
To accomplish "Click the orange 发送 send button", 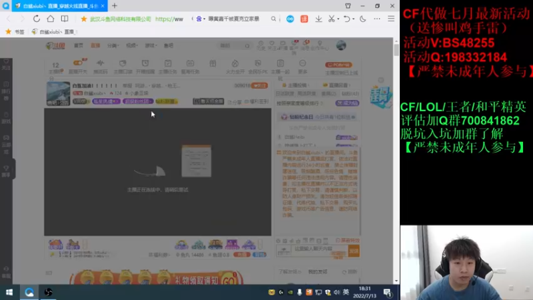I will (354, 251).
